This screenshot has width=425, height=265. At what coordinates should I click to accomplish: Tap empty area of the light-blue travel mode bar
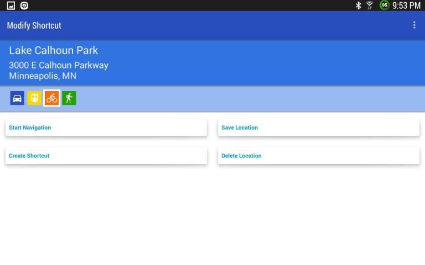249,98
